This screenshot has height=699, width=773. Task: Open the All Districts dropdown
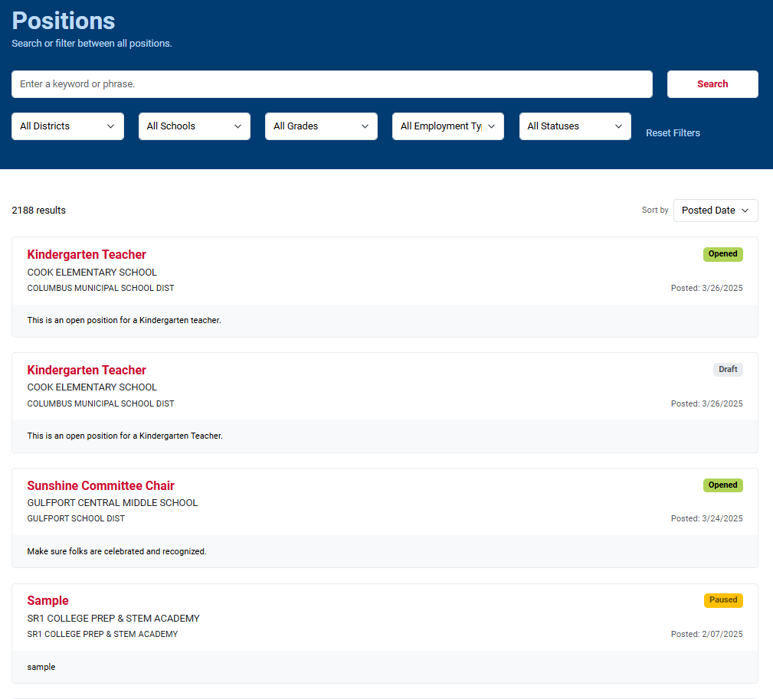click(67, 126)
